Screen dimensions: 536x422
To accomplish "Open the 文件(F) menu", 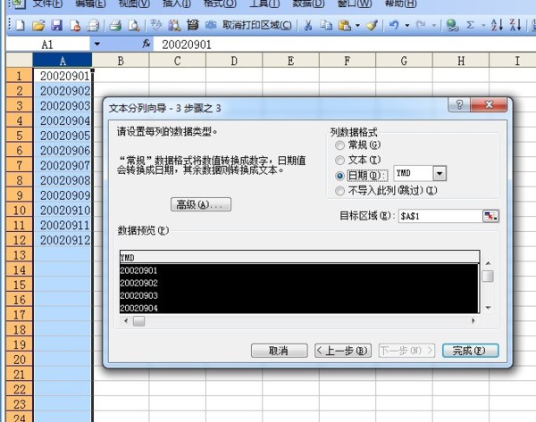I will (x=47, y=4).
